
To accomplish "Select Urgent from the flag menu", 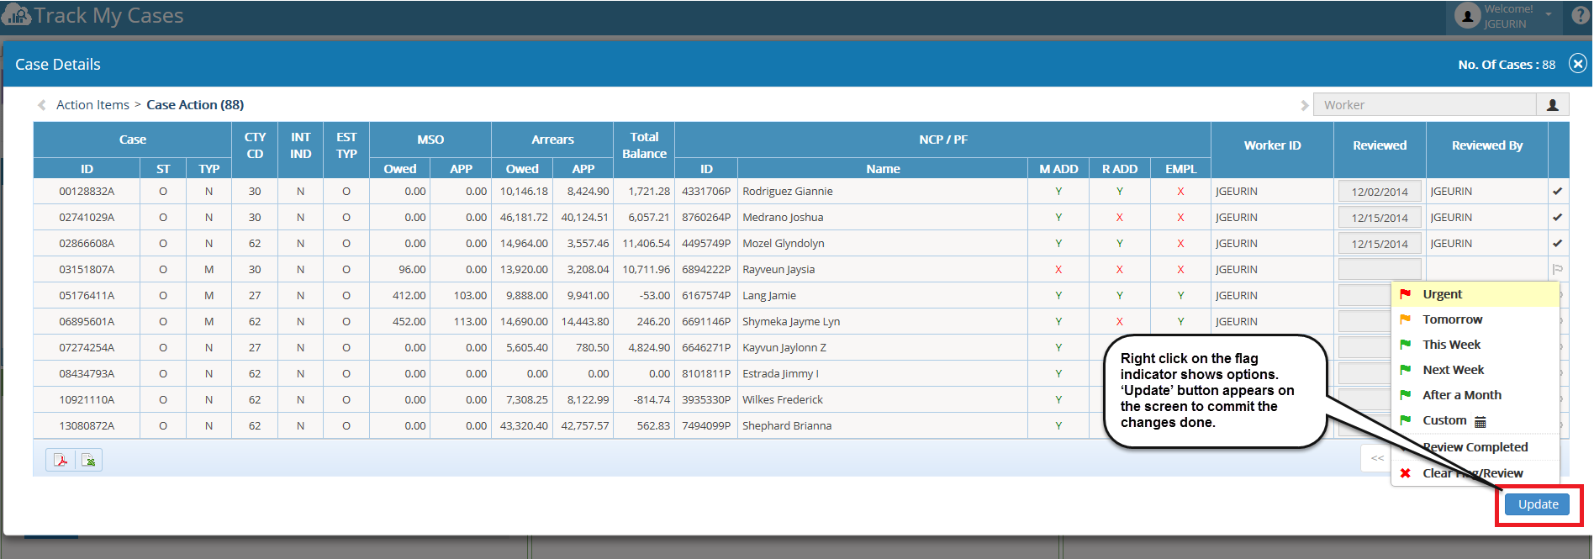I will point(1475,294).
